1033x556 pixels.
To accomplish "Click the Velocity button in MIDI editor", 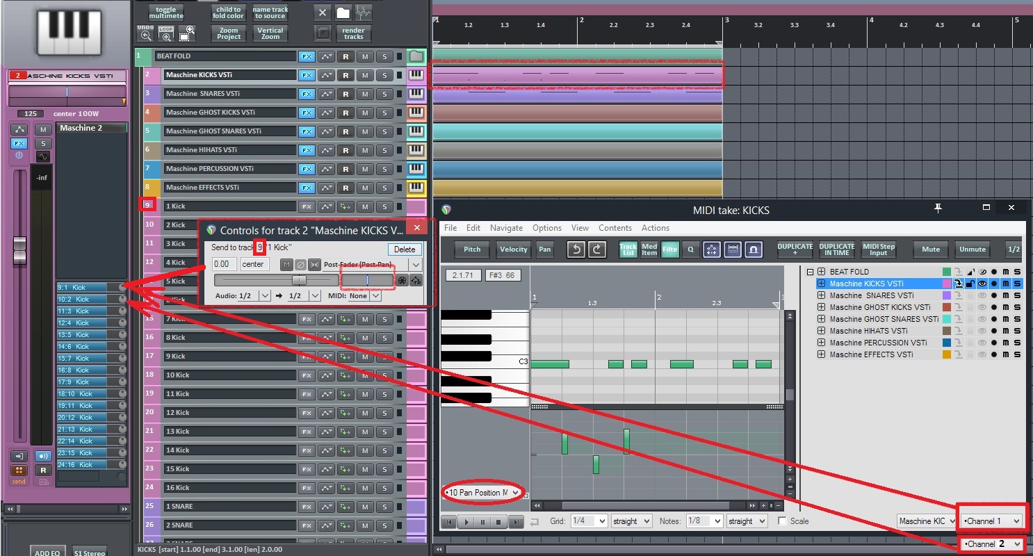I will tap(514, 250).
